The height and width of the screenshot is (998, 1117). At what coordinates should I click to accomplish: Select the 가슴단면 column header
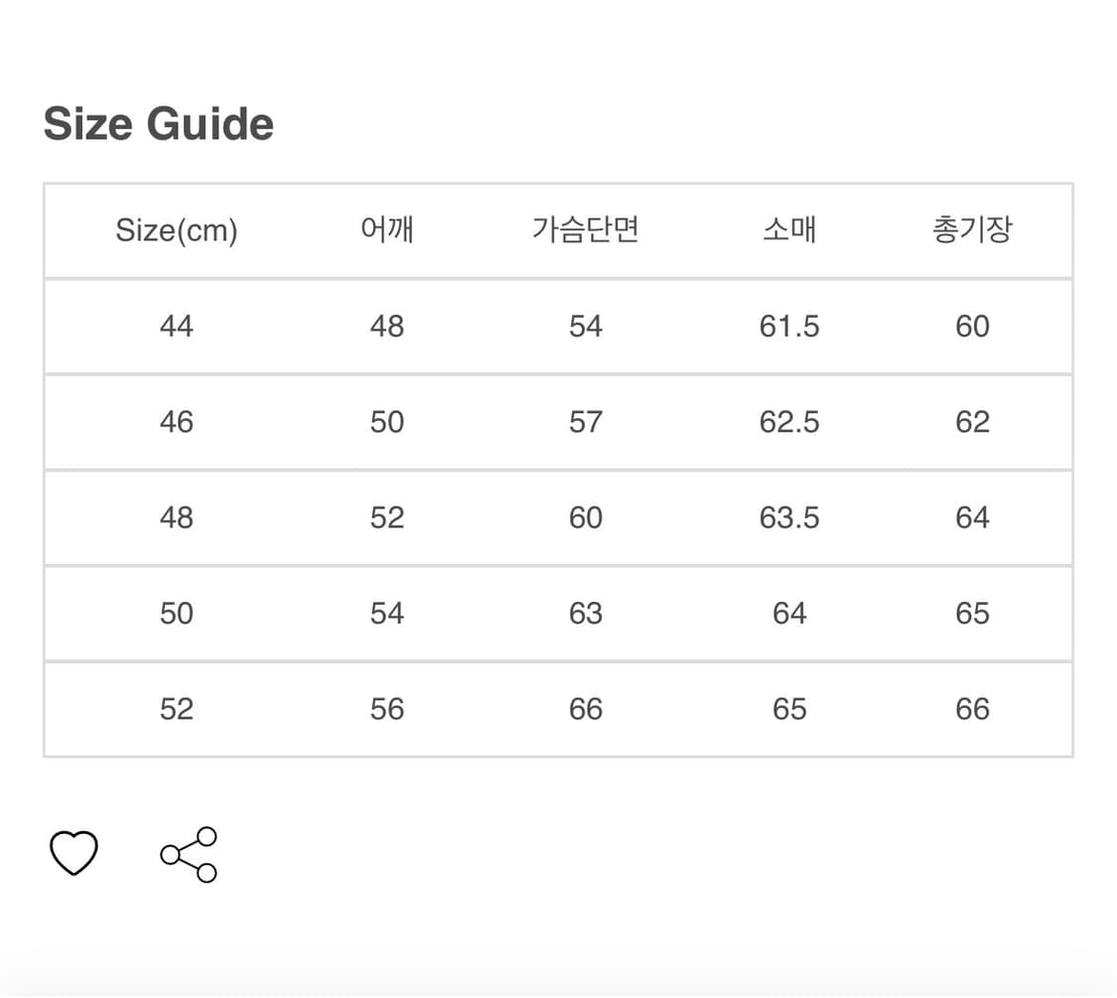pos(586,229)
